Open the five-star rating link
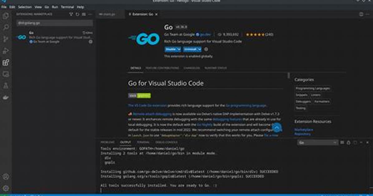373x196 pixels. (259, 35)
